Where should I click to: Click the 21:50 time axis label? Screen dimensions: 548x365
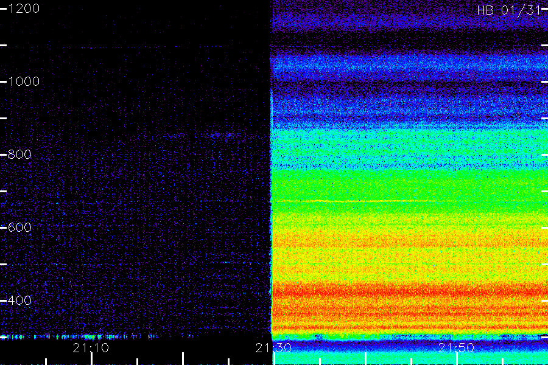pyautogui.click(x=456, y=348)
